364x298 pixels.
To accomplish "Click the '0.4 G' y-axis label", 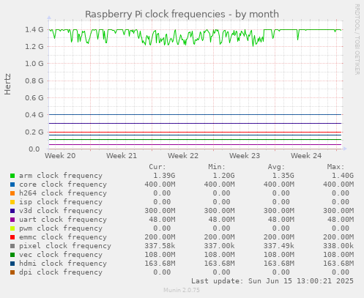I will click(x=34, y=115).
